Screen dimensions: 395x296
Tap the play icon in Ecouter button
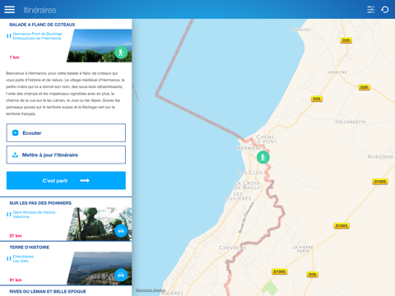(x=16, y=133)
